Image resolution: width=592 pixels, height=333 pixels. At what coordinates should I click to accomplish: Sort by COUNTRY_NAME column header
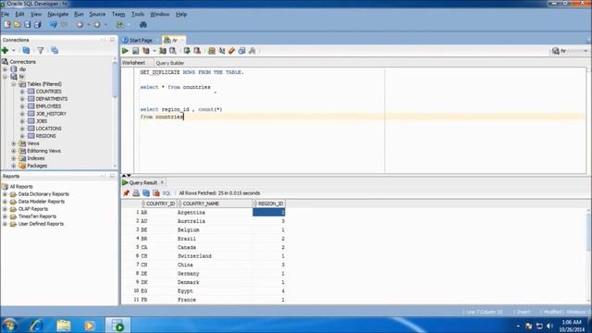point(215,203)
